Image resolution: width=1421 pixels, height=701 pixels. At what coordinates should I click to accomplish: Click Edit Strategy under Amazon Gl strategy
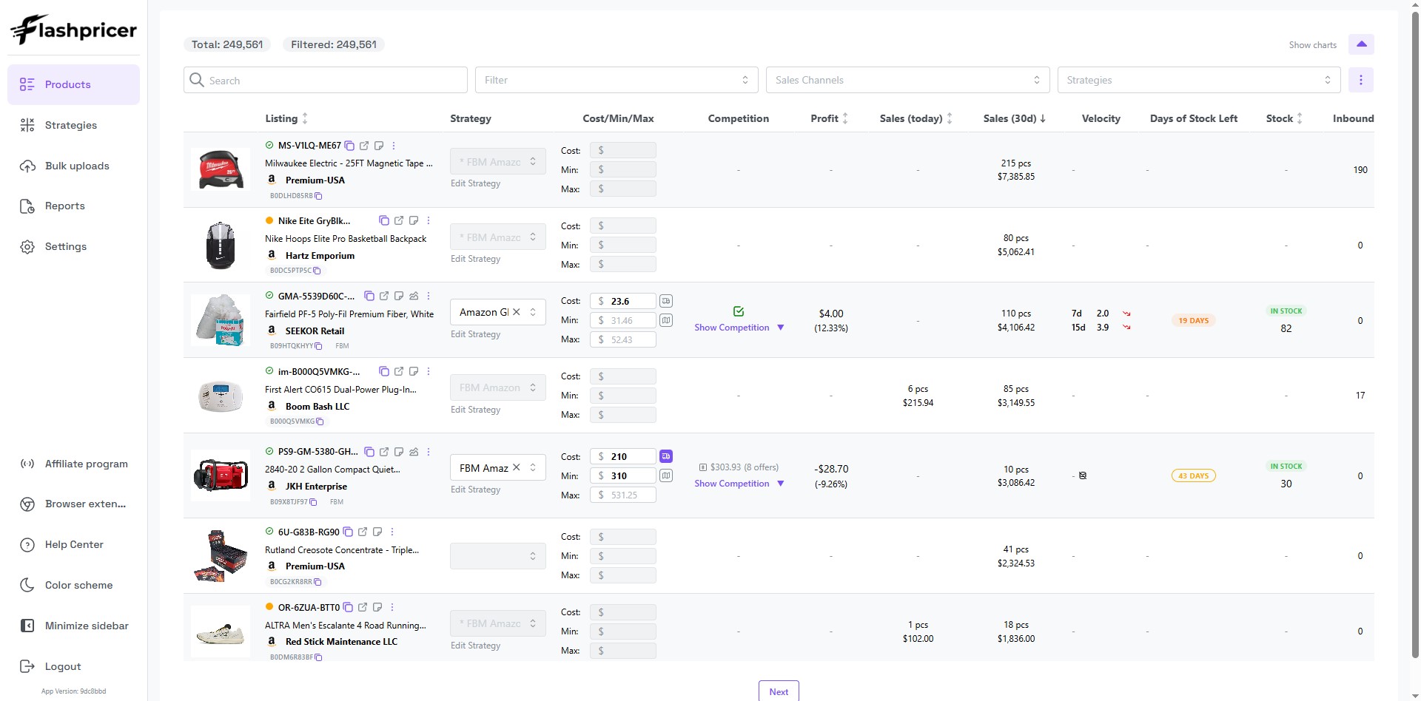475,334
